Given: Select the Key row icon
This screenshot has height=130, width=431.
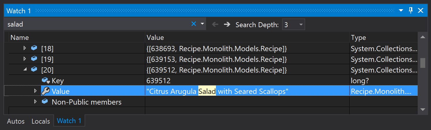Looking at the screenshot, I should coord(46,80).
